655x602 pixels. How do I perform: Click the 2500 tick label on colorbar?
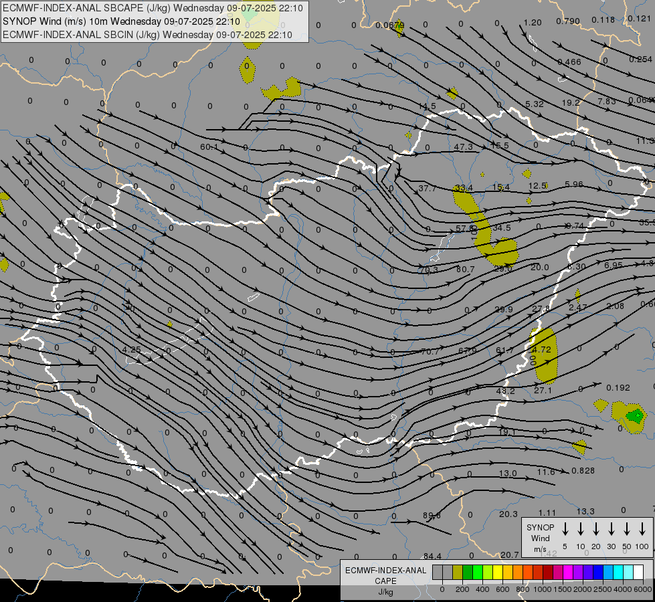tap(603, 589)
